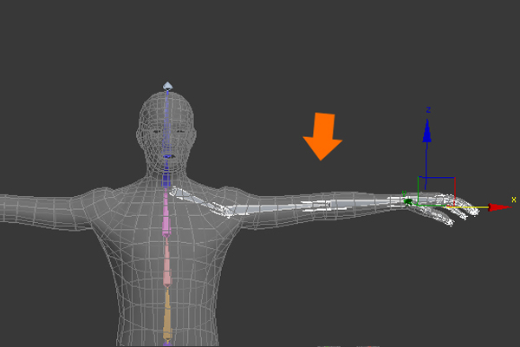Click the yellow X axis label
Viewport: 520px width, 347px height.
pos(514,200)
